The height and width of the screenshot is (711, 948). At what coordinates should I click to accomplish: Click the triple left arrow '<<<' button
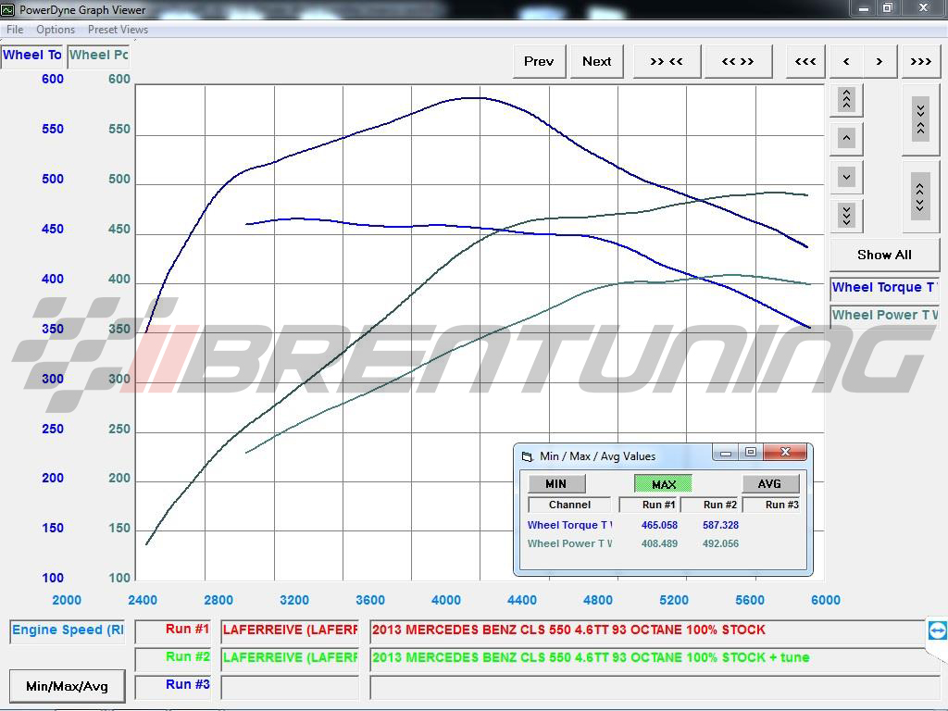[x=805, y=61]
